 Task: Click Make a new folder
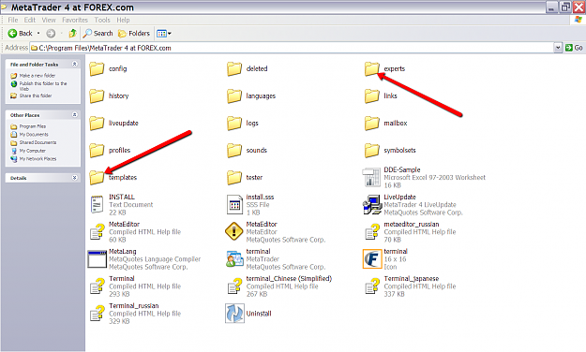tap(33, 76)
